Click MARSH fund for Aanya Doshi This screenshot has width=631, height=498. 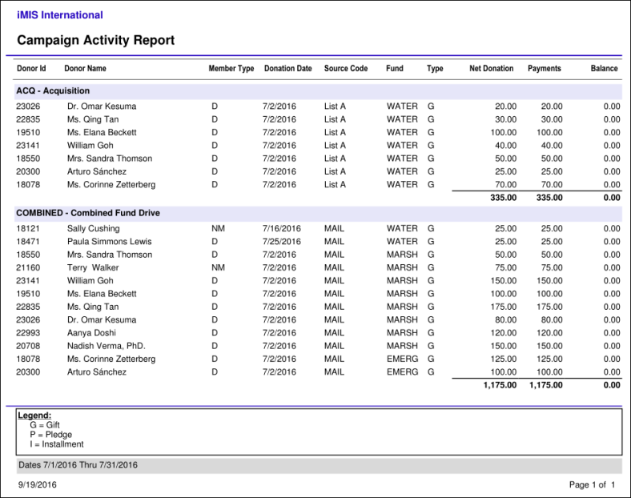tap(403, 333)
